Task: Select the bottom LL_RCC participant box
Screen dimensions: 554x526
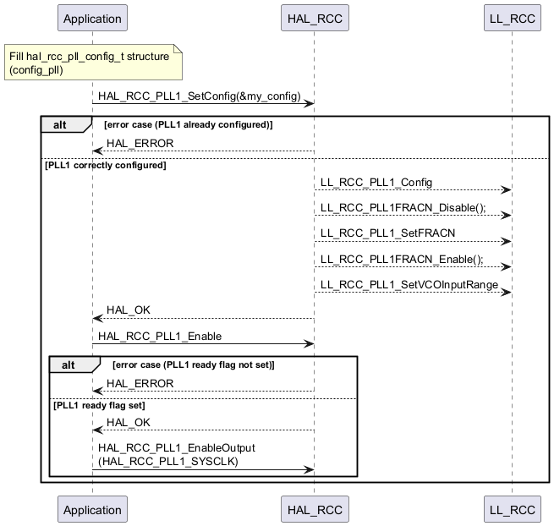Action: pos(511,509)
